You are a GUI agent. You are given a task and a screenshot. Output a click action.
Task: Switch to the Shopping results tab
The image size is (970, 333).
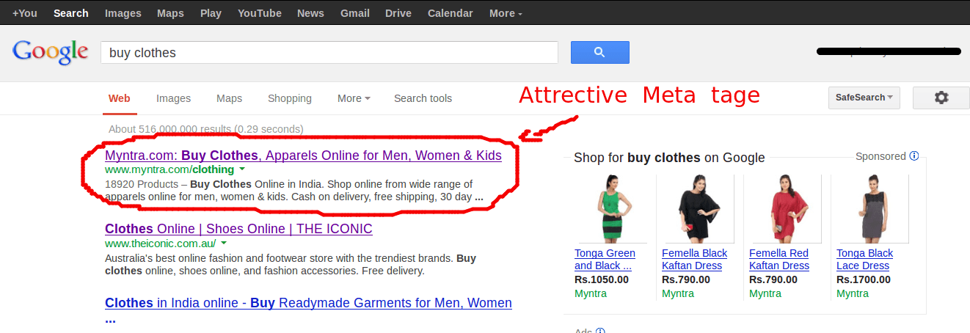pos(290,98)
